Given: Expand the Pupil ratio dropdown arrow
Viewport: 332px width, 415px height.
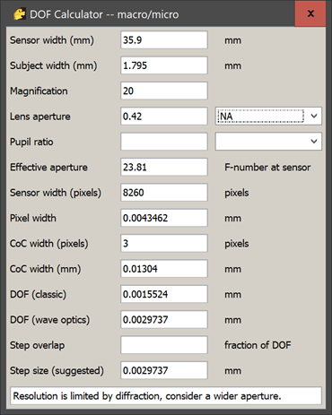Looking at the screenshot, I should [314, 142].
